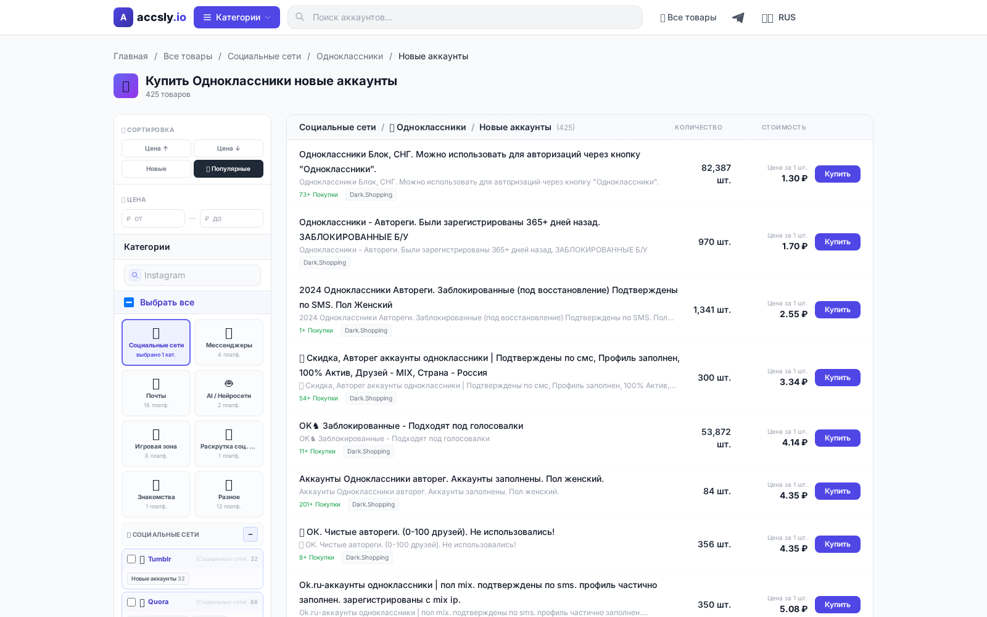Open the Telegram channel icon
Image resolution: width=987 pixels, height=617 pixels.
click(x=738, y=18)
